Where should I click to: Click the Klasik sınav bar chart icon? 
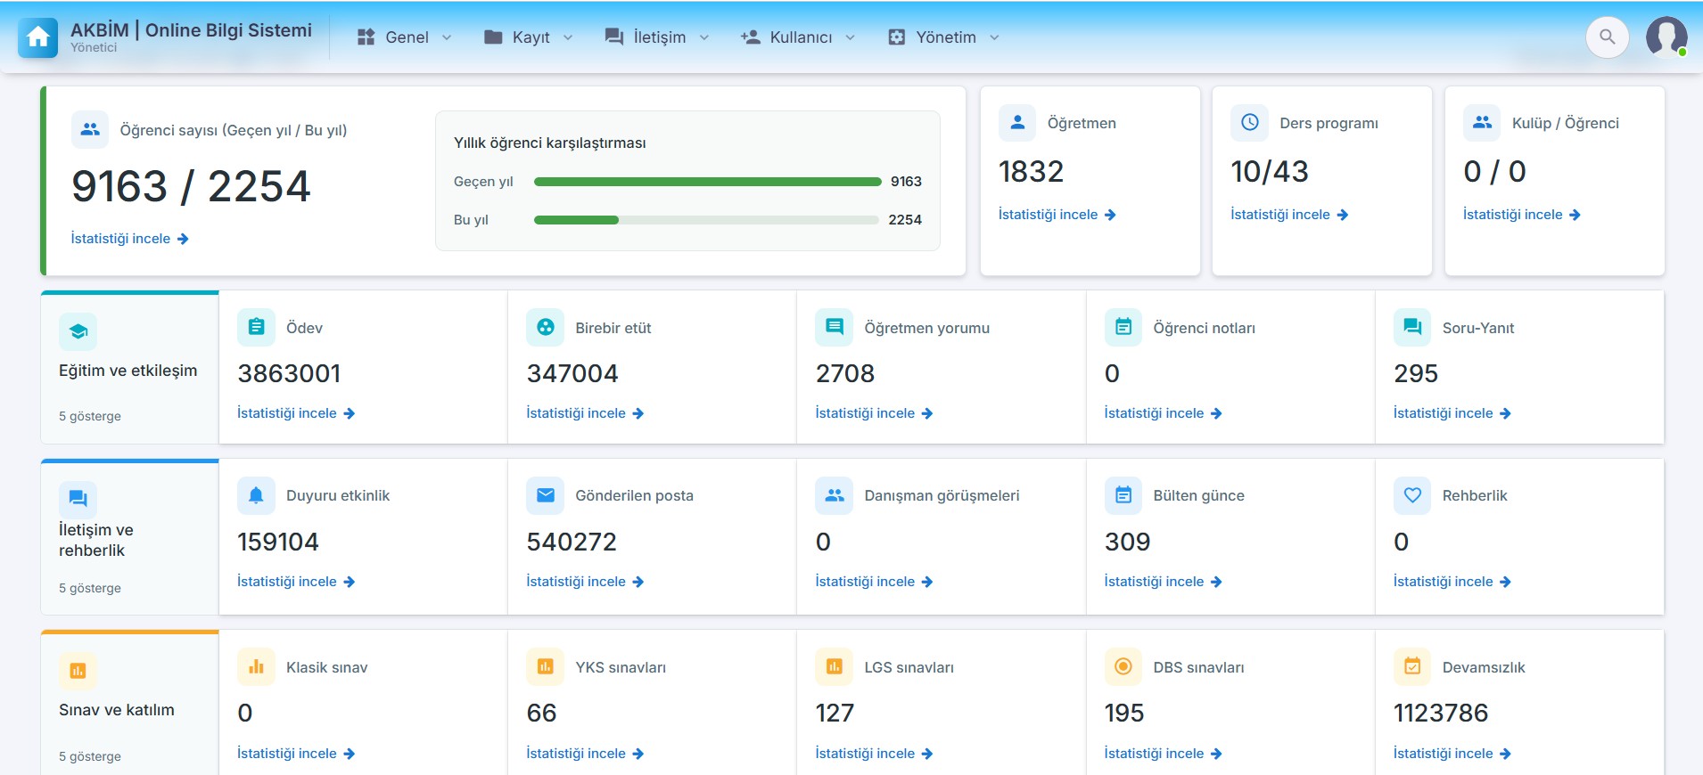point(256,666)
